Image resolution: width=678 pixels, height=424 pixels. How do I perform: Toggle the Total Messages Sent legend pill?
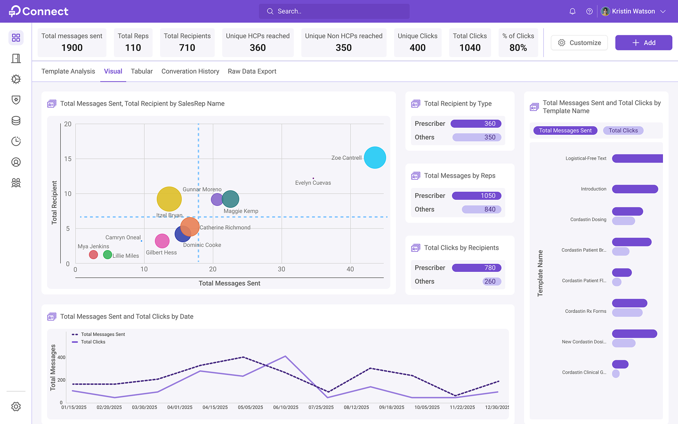click(x=565, y=130)
